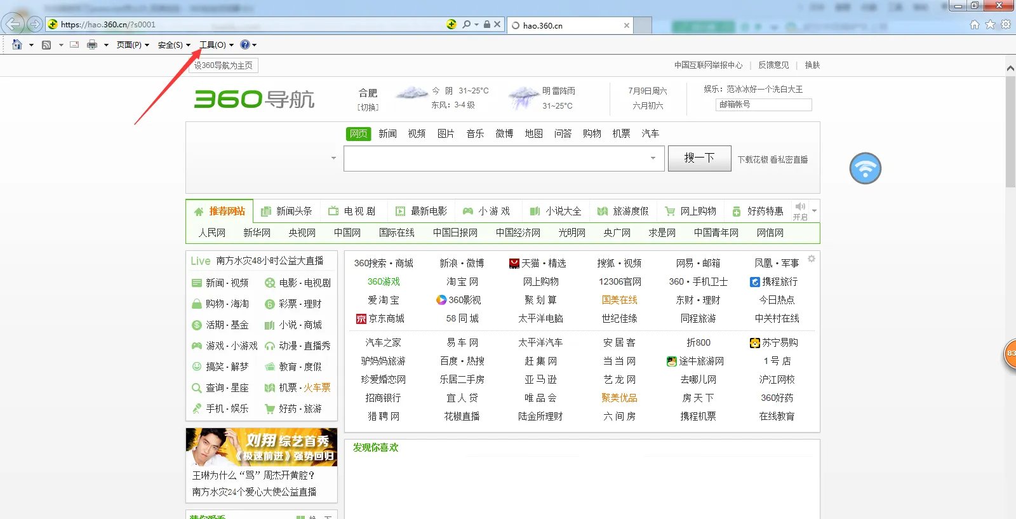Image resolution: width=1016 pixels, height=519 pixels.
Task: Click the 切换 city switch link
Action: [368, 107]
